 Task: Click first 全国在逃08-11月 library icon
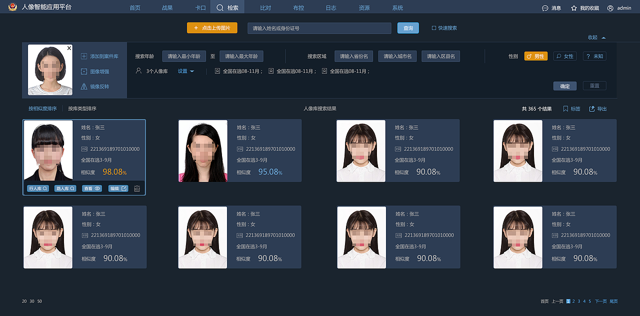point(217,71)
